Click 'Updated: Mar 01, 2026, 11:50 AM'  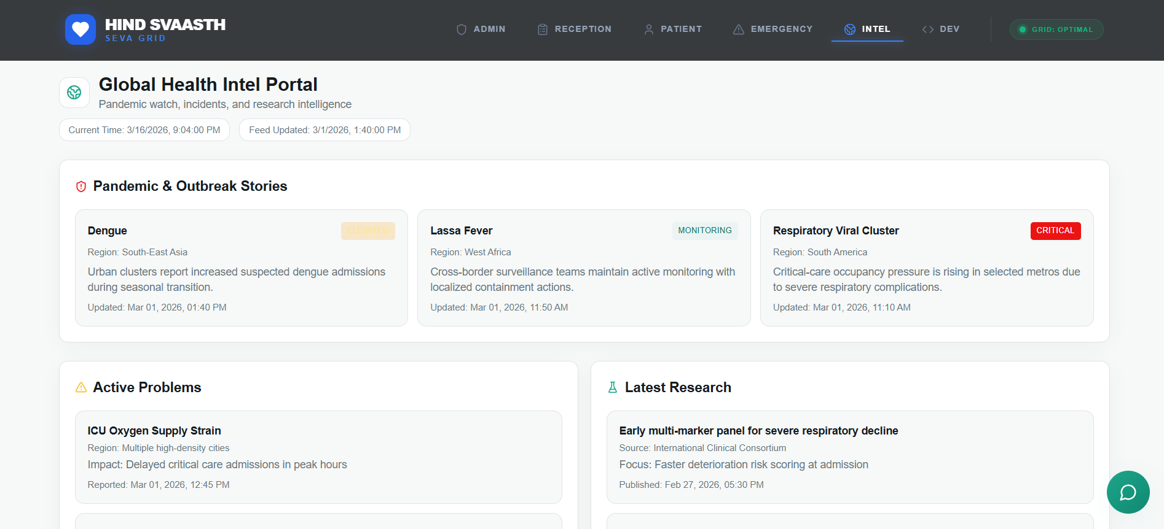point(499,307)
